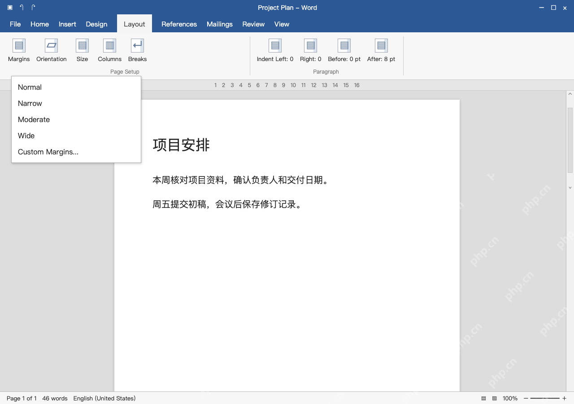Click English (United States) language indicator
Viewport: 574px width, 404px height.
[x=104, y=398]
